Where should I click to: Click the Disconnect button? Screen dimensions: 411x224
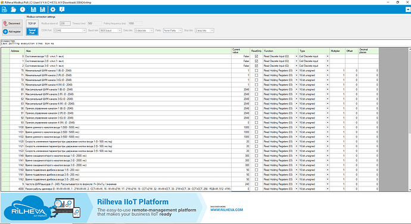(x=12, y=23)
